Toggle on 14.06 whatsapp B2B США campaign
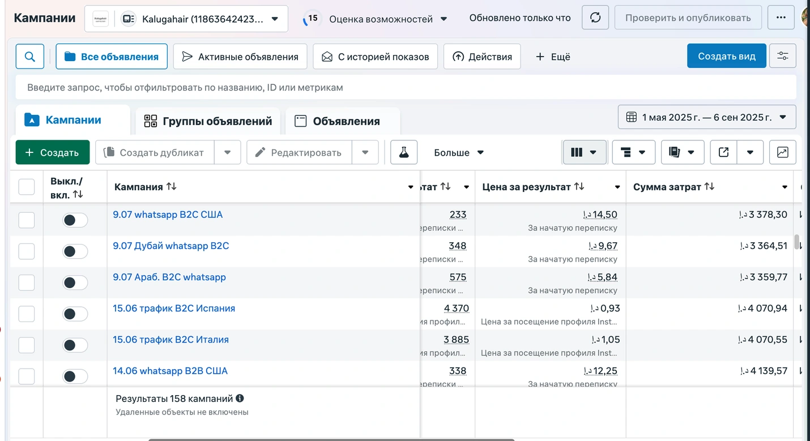The width and height of the screenshot is (810, 441). [x=75, y=376]
